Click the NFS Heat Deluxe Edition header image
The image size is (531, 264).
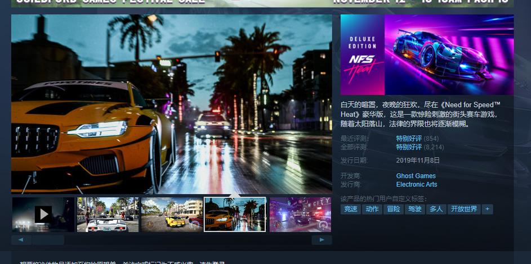coord(427,54)
